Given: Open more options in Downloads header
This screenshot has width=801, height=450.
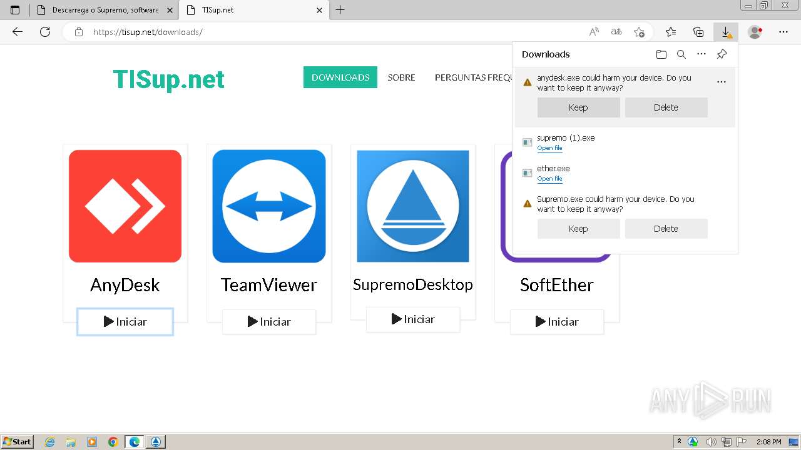Looking at the screenshot, I should (x=702, y=54).
